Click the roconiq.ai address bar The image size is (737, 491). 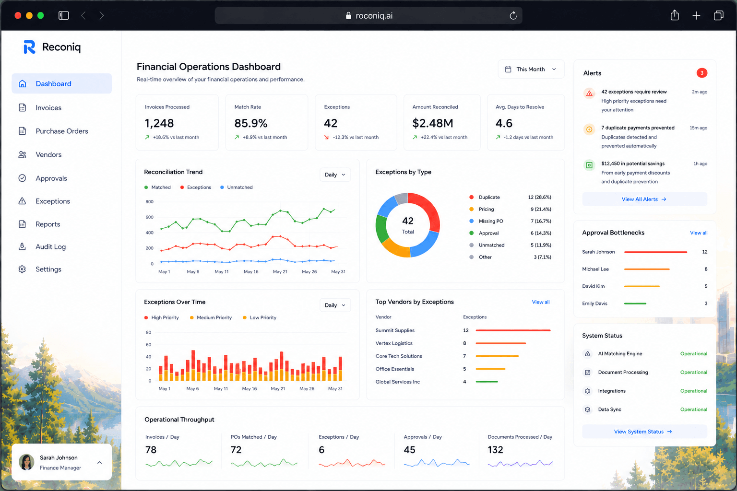(x=368, y=16)
